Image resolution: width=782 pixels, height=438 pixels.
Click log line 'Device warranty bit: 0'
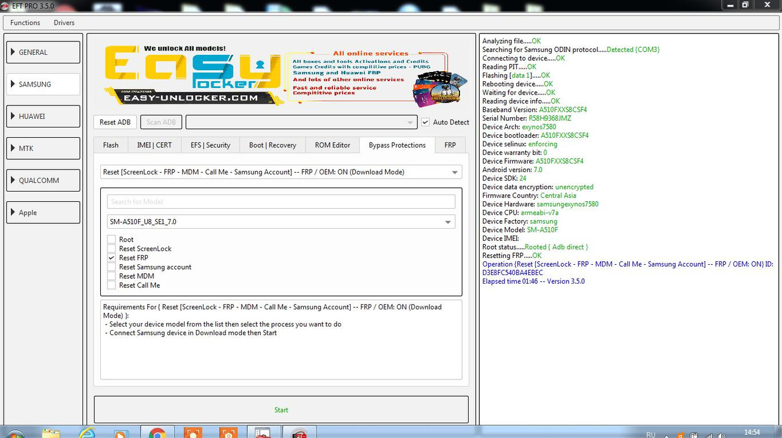tap(514, 153)
